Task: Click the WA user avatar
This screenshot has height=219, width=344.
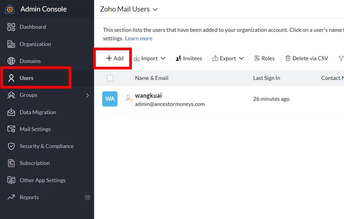Action: [110, 99]
